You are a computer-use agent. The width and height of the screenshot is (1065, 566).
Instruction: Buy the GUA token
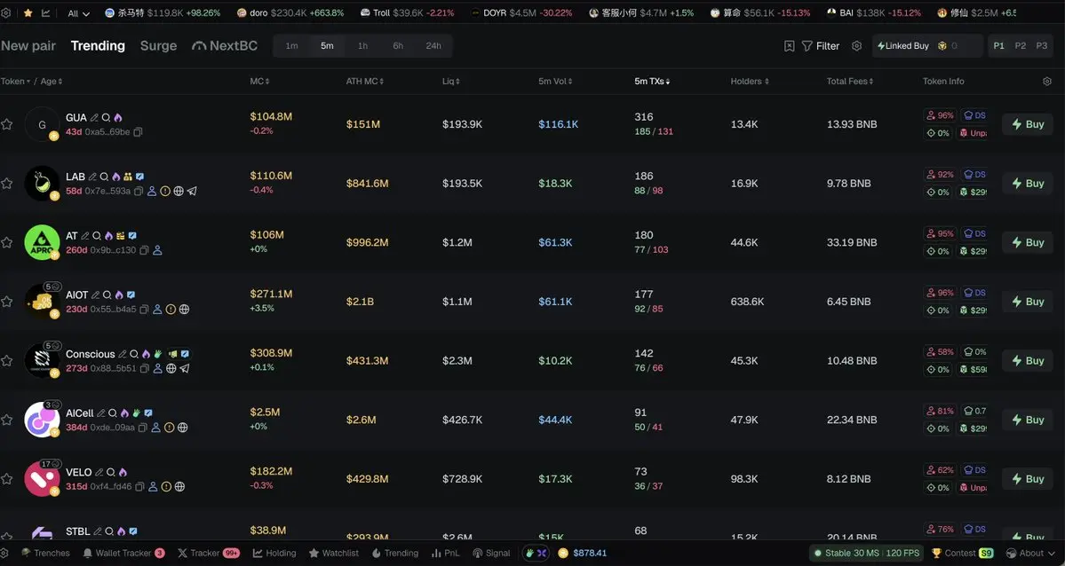(1027, 124)
